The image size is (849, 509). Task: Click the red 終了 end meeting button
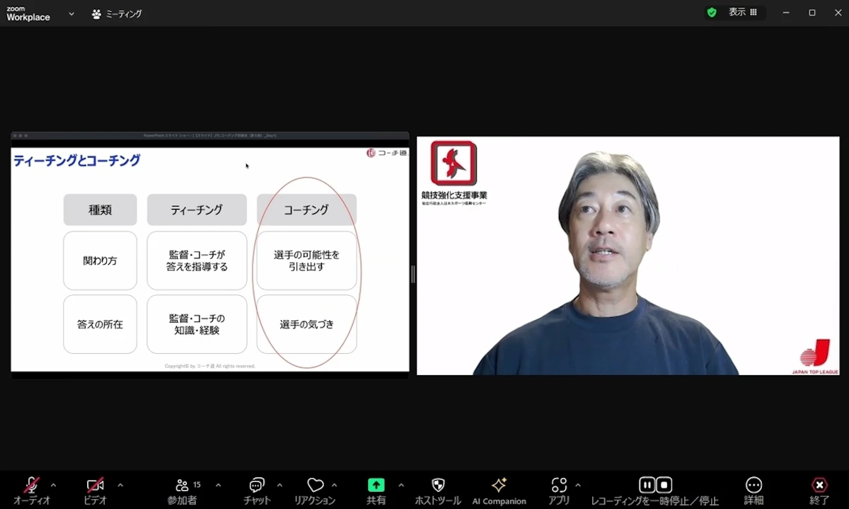[x=819, y=485]
